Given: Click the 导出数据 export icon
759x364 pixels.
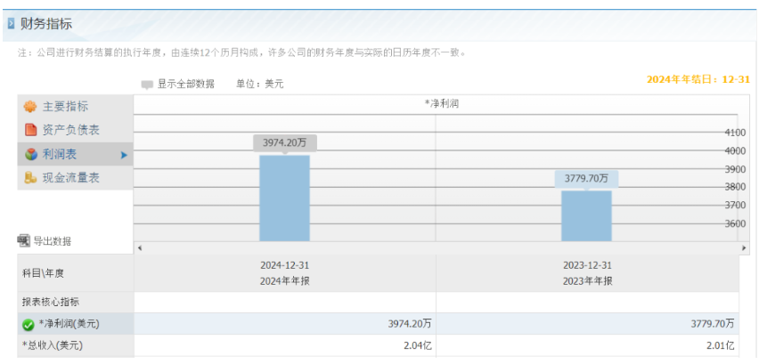Looking at the screenshot, I should tap(24, 240).
